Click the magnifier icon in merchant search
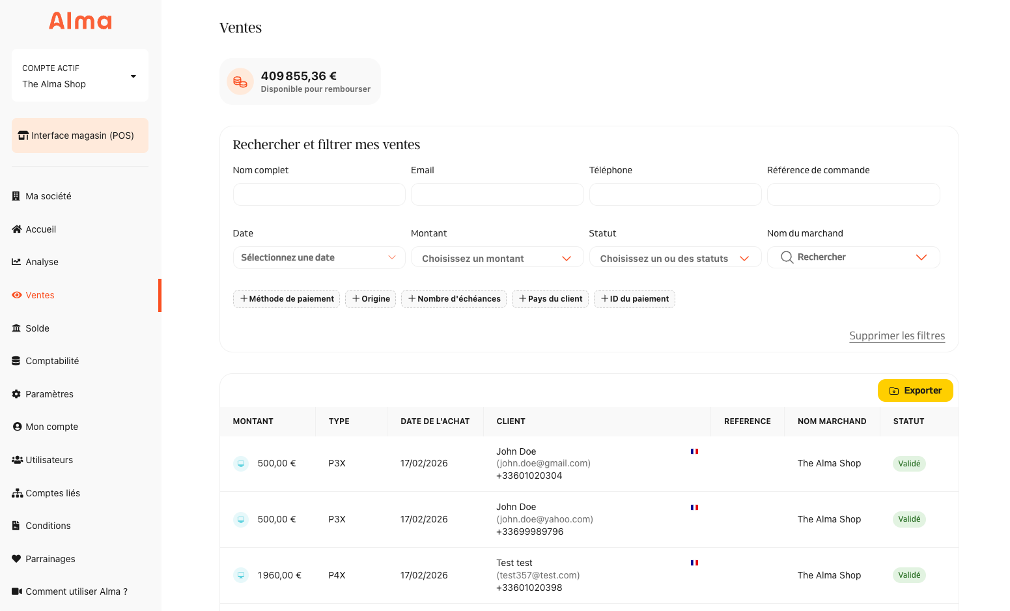This screenshot has width=1010, height=611. (787, 257)
